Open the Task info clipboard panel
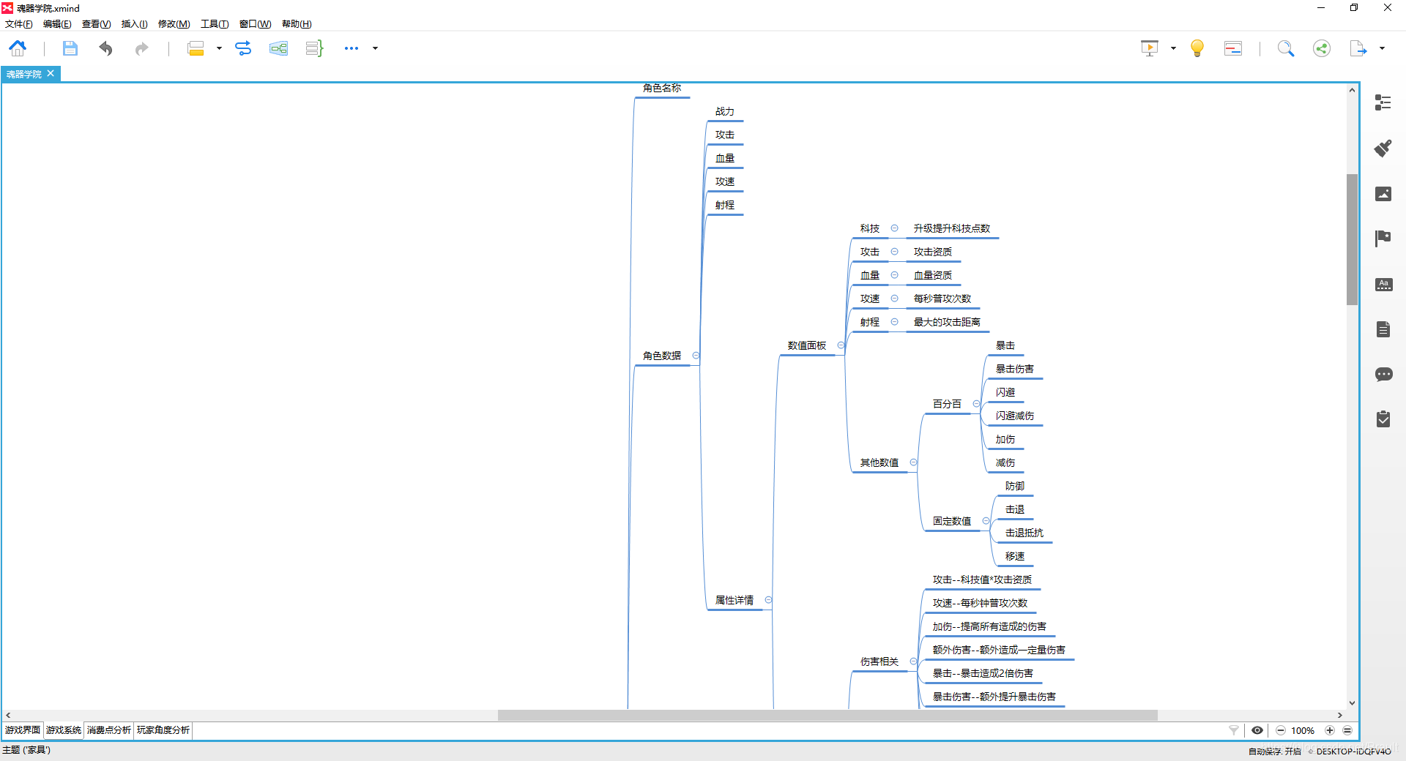 (1383, 419)
